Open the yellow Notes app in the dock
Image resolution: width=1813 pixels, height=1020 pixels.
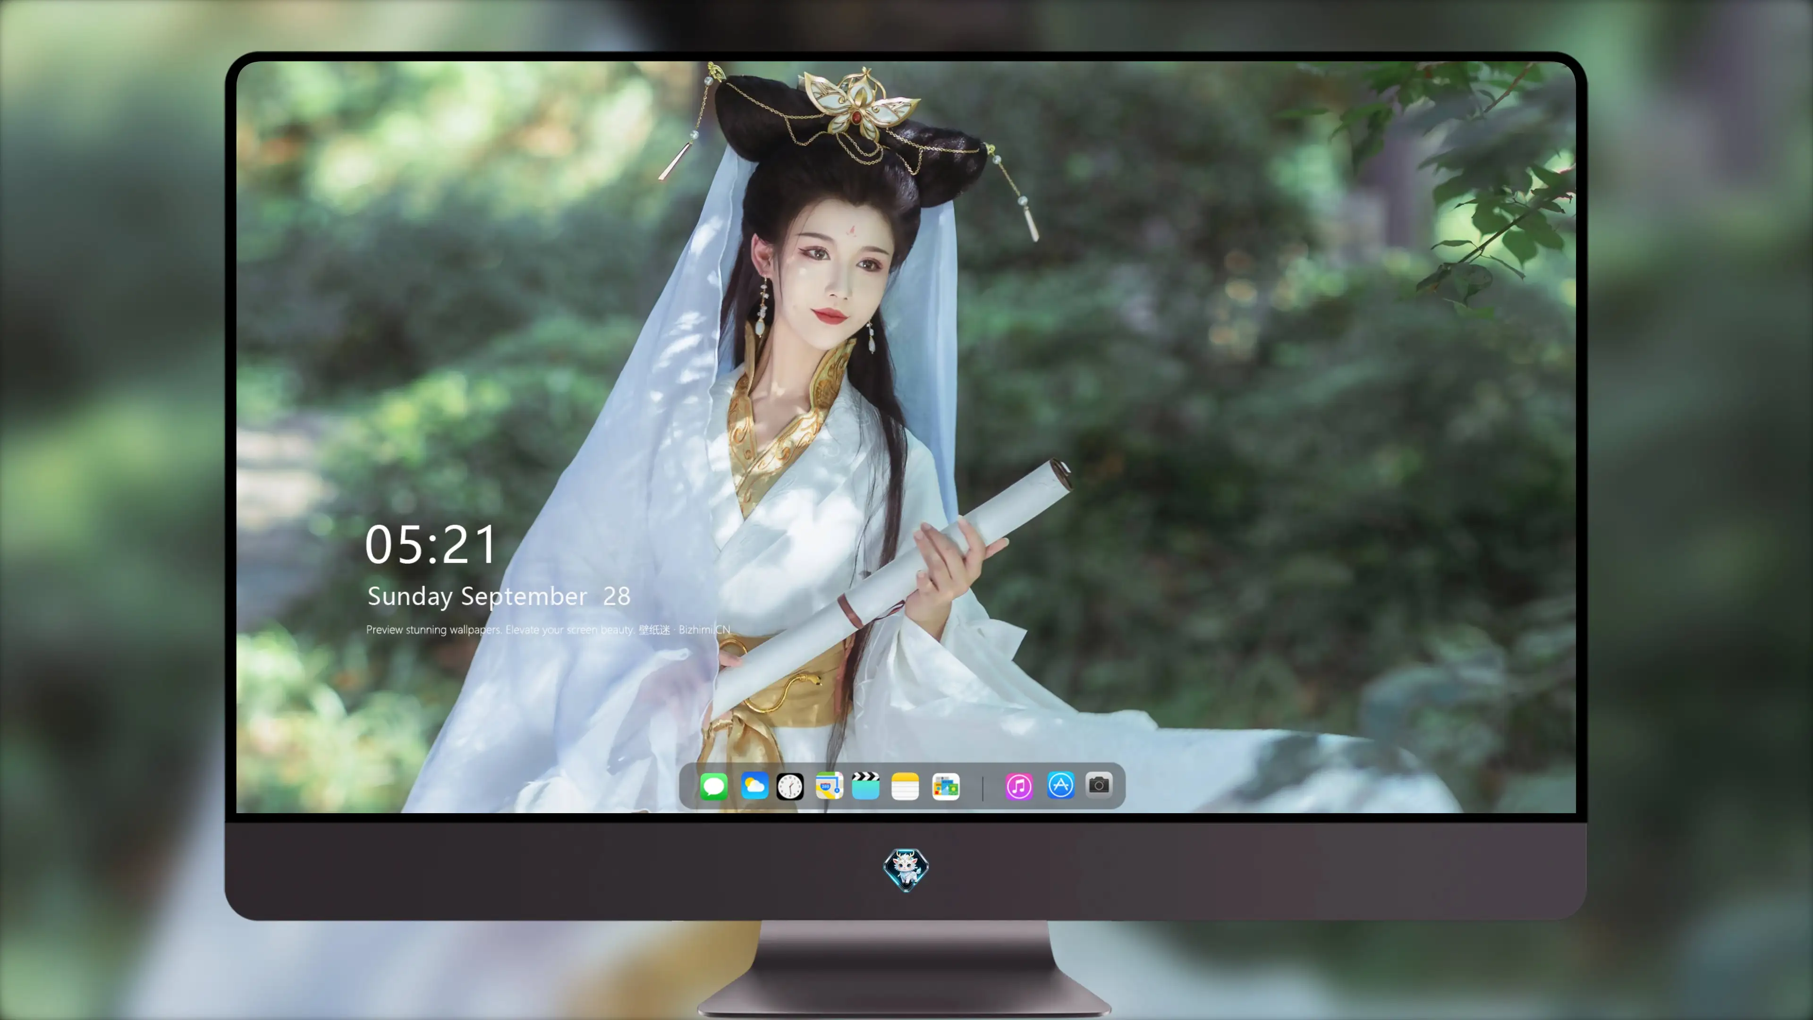point(905,786)
